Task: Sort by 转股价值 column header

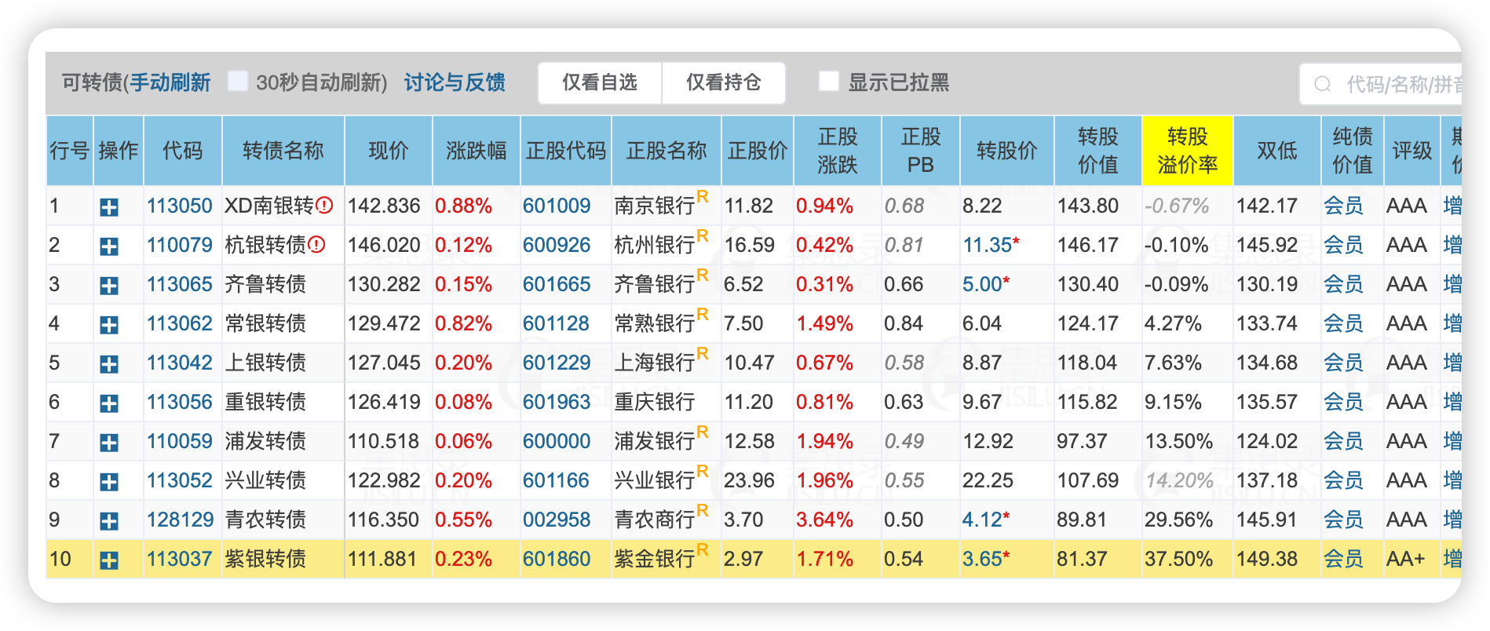Action: tap(1098, 151)
